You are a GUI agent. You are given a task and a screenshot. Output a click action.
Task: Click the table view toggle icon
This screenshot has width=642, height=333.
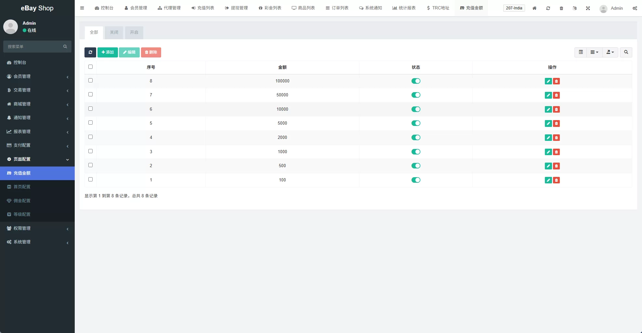(581, 52)
